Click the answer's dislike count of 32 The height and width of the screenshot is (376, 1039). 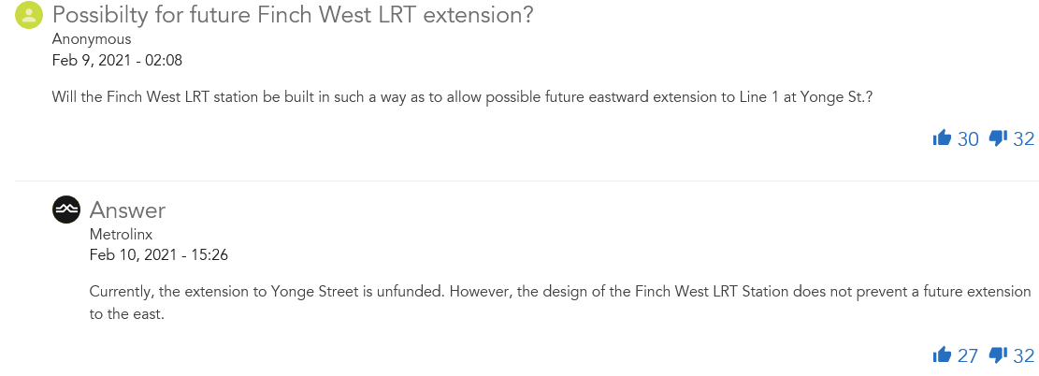[1024, 355]
